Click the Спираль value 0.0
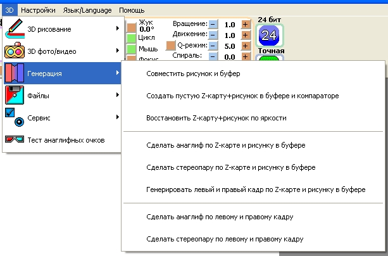This screenshot has width=388, height=256. [x=230, y=57]
